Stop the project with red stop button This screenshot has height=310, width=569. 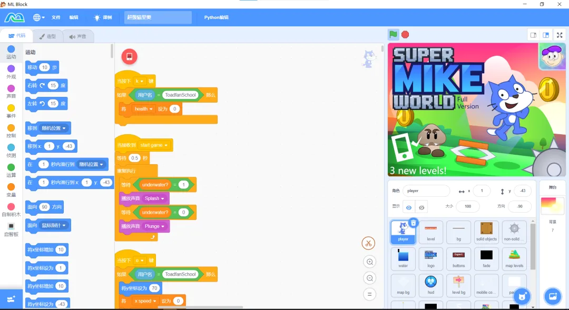click(405, 34)
